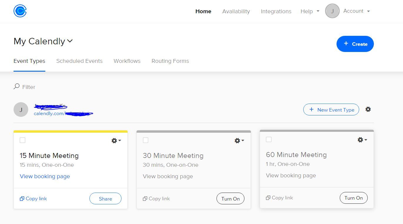Expand the Help dropdown menu
This screenshot has height=224, width=403.
[310, 11]
